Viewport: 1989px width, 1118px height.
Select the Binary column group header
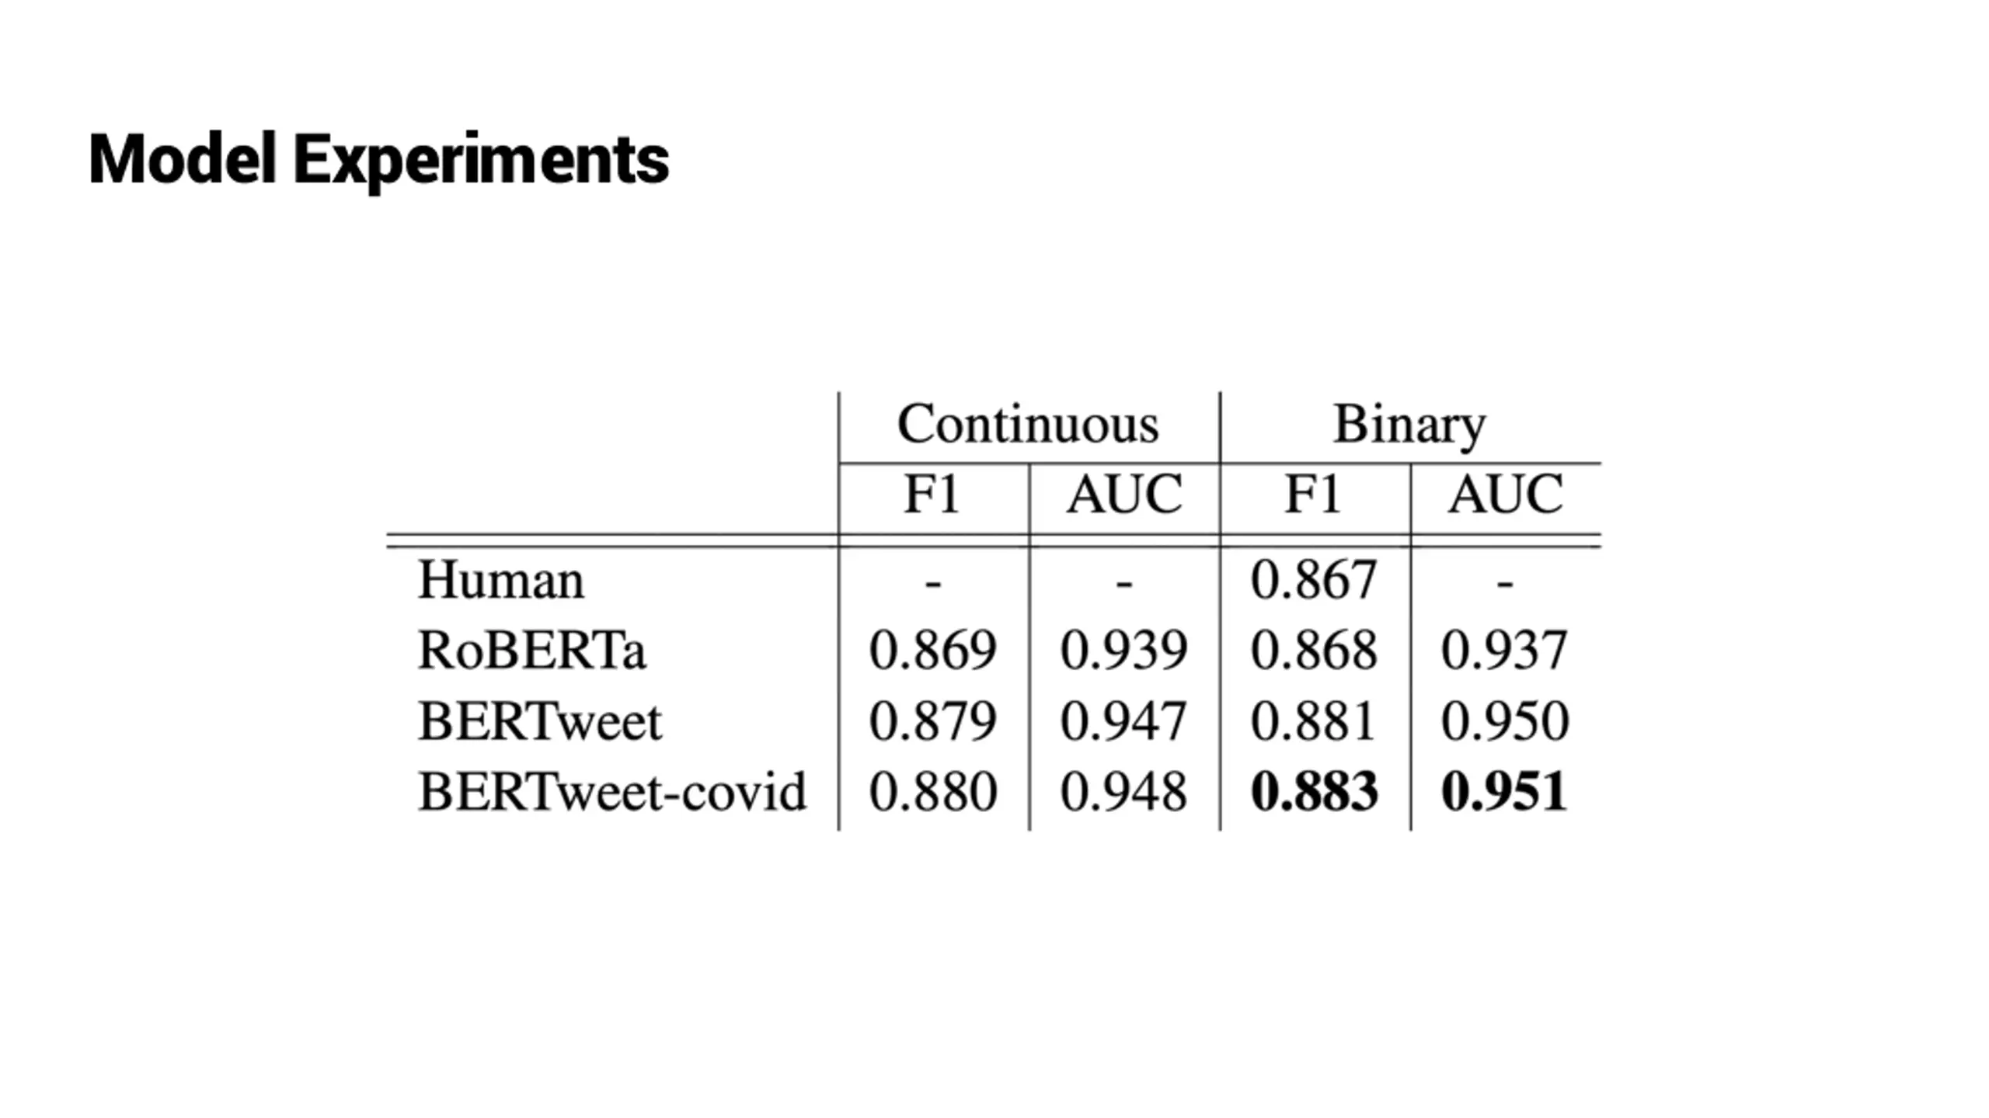click(1409, 425)
